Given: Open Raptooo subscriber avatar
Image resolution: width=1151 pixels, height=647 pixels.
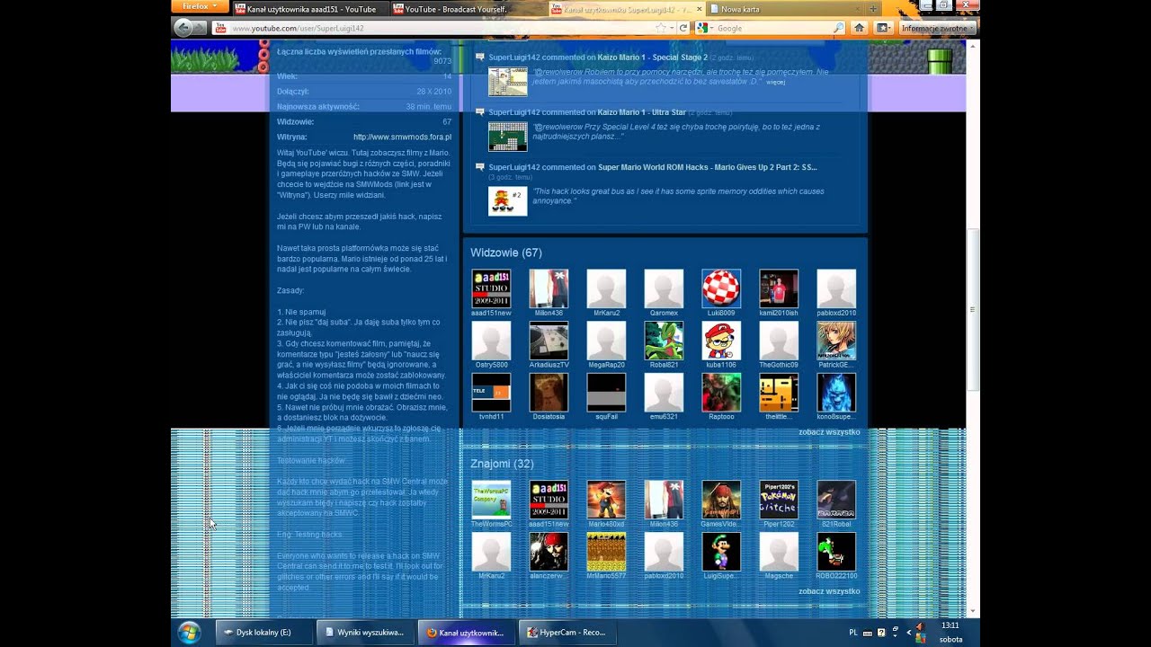Looking at the screenshot, I should click(x=721, y=393).
